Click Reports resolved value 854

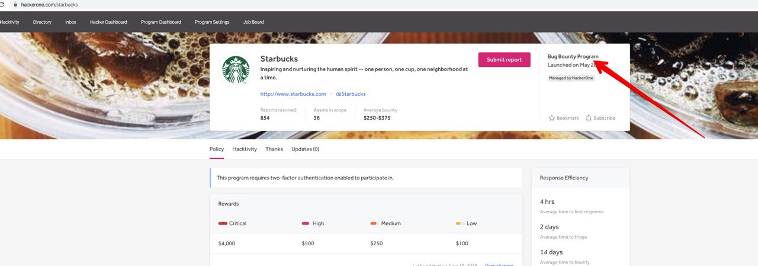[265, 118]
